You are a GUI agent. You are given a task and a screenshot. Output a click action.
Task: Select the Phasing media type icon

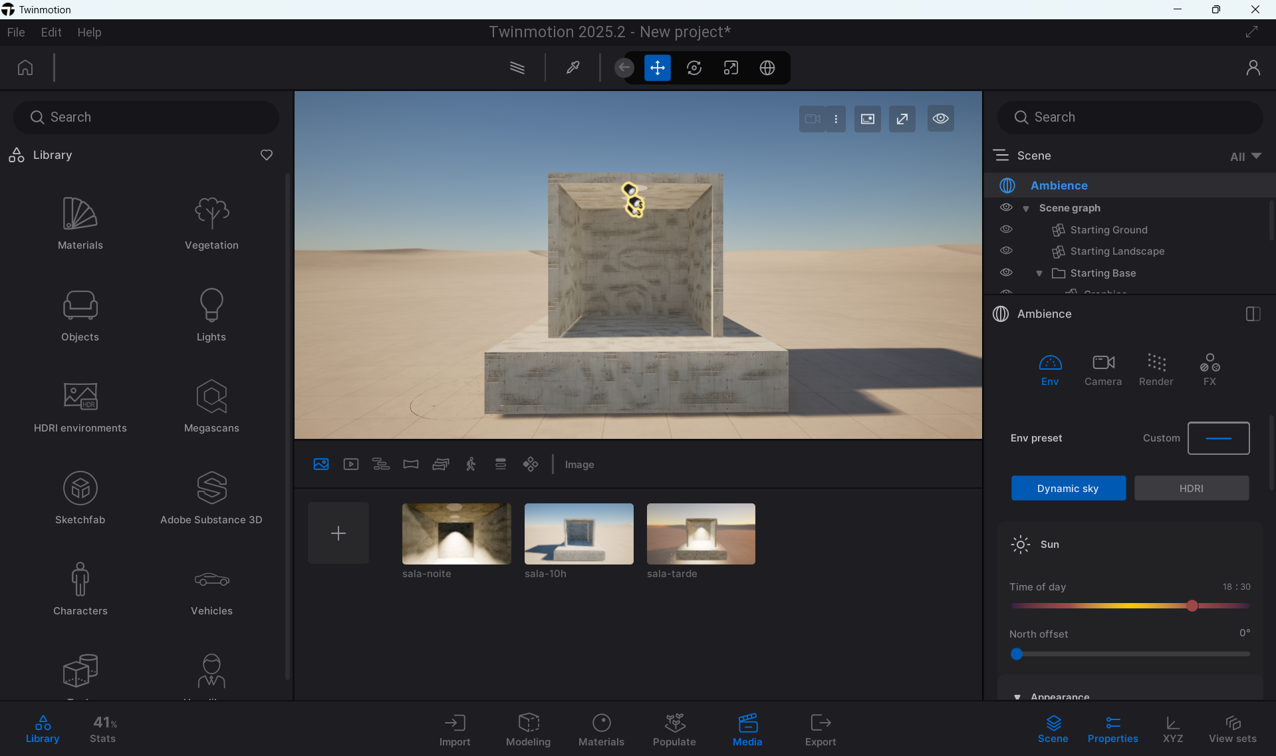pos(501,464)
